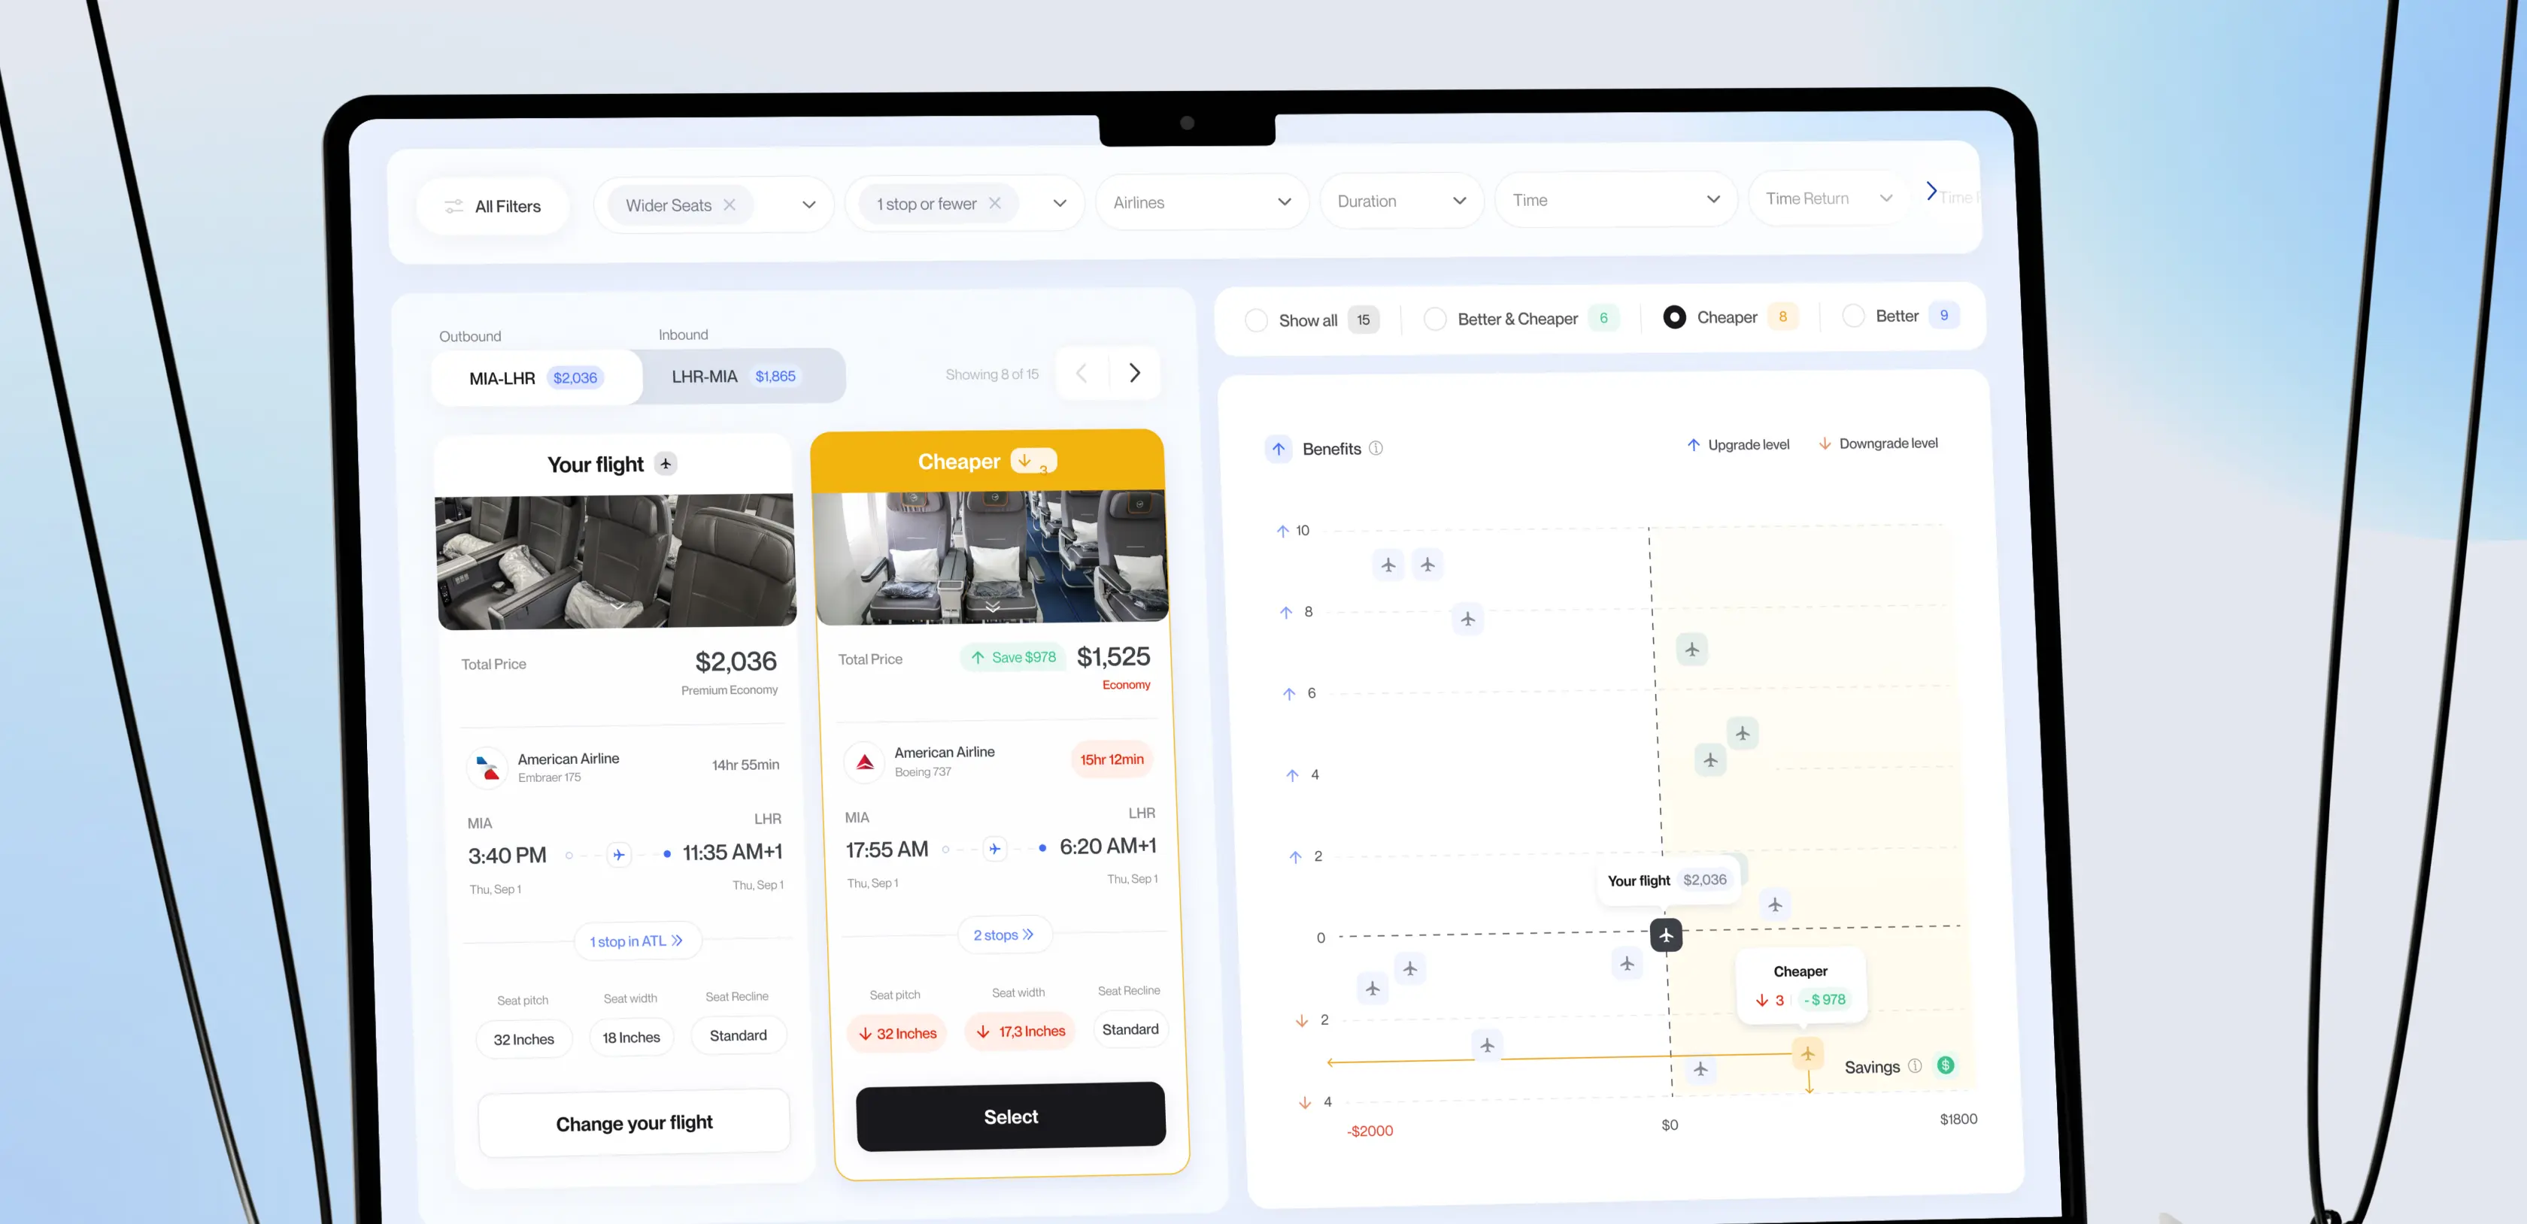This screenshot has width=2527, height=1224.
Task: Click the green Savings dollar icon
Action: point(1946,1065)
